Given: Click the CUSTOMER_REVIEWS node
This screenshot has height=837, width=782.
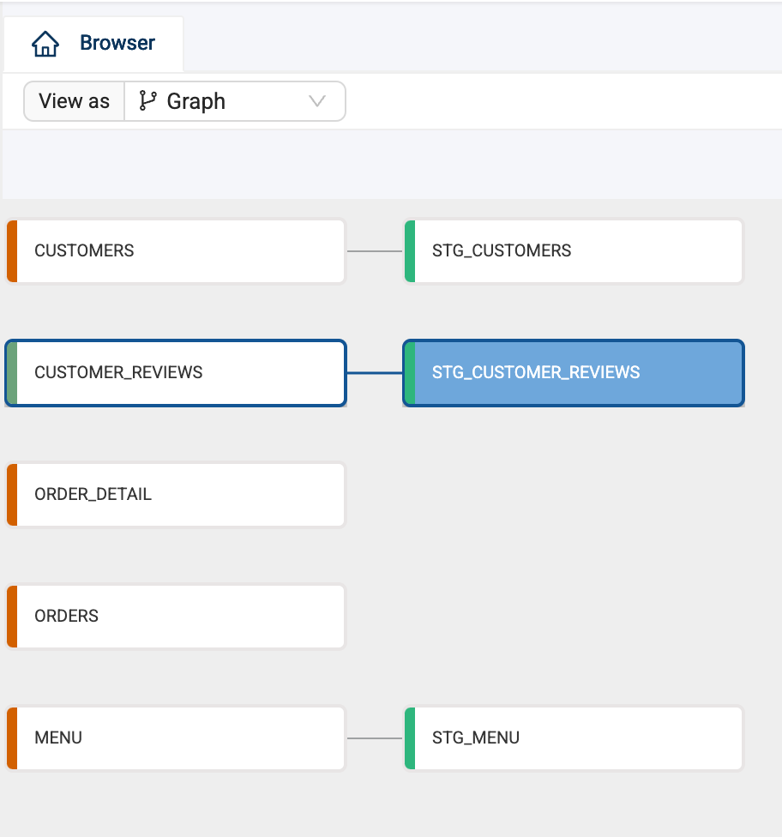Looking at the screenshot, I should tap(176, 373).
